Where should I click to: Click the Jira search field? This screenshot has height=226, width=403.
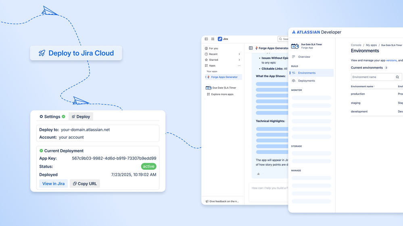click(x=283, y=39)
